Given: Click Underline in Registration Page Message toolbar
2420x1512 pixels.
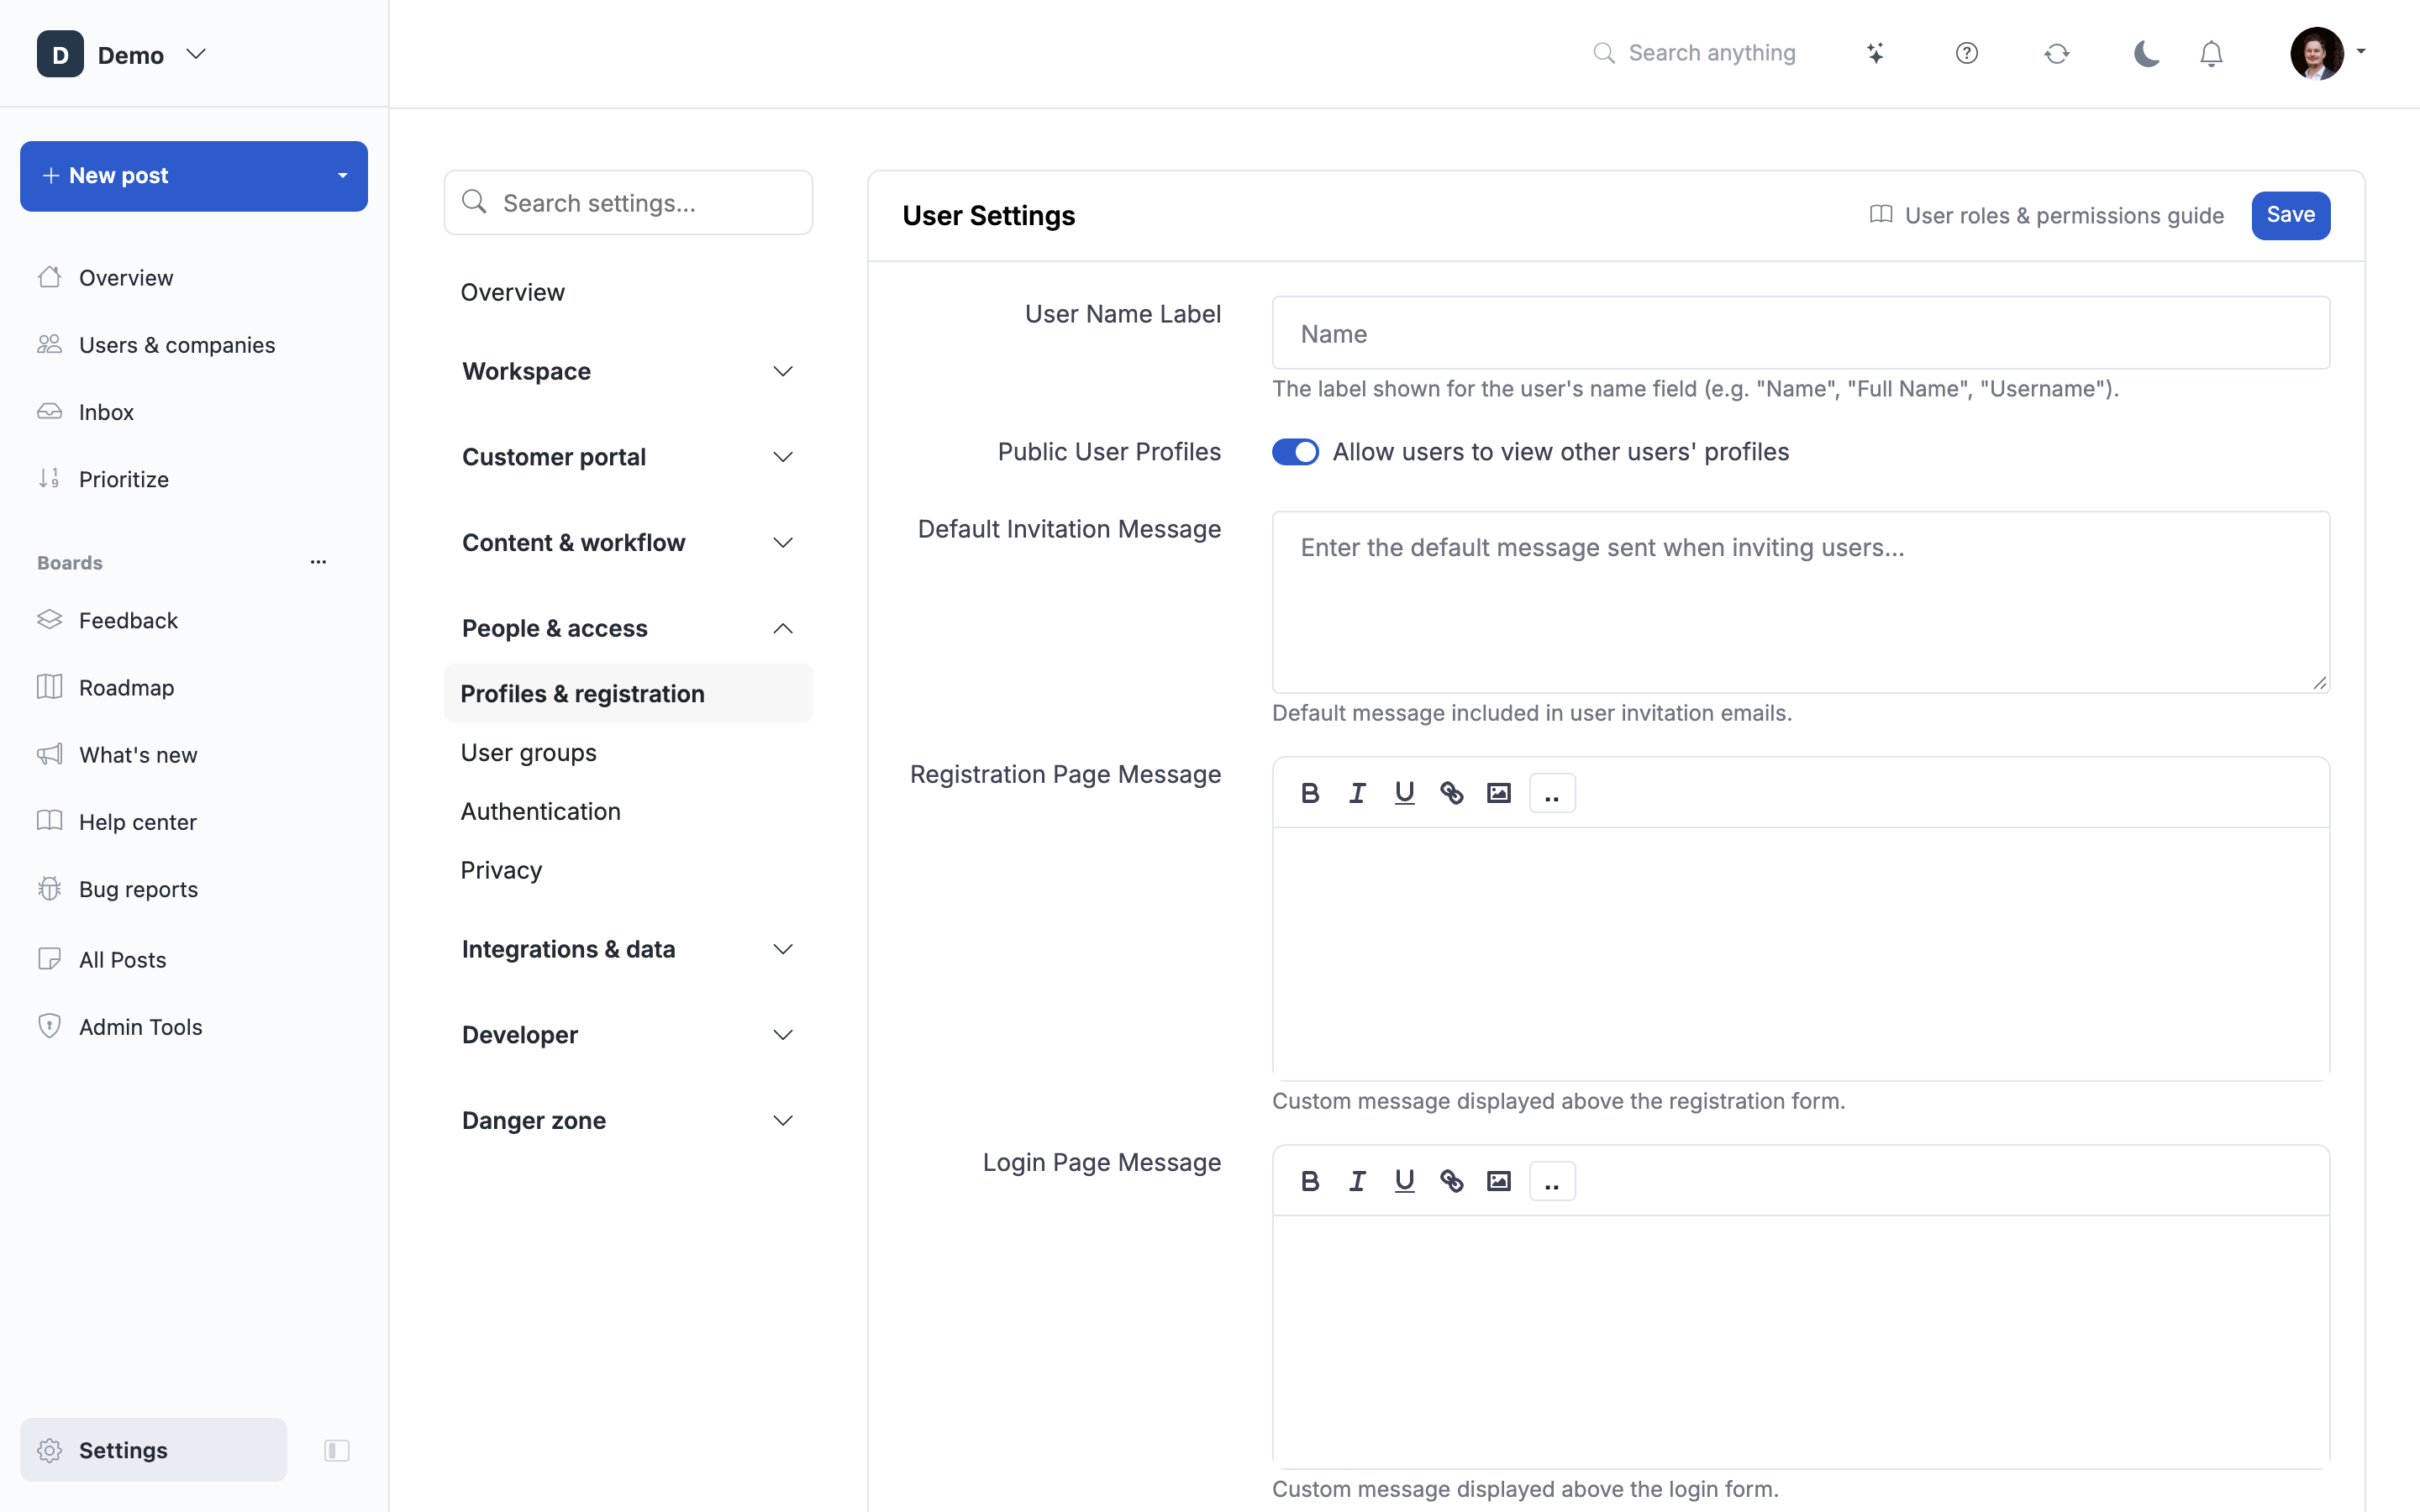Looking at the screenshot, I should (x=1404, y=793).
